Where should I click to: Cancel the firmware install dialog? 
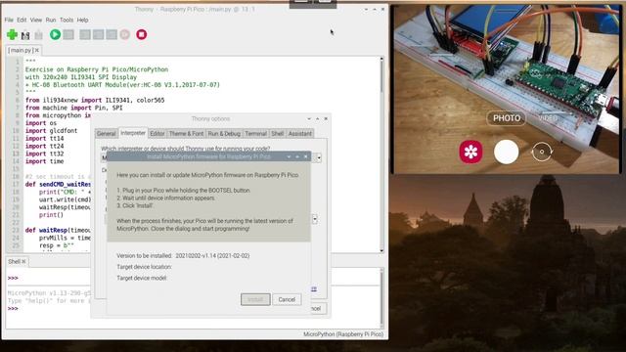click(287, 299)
